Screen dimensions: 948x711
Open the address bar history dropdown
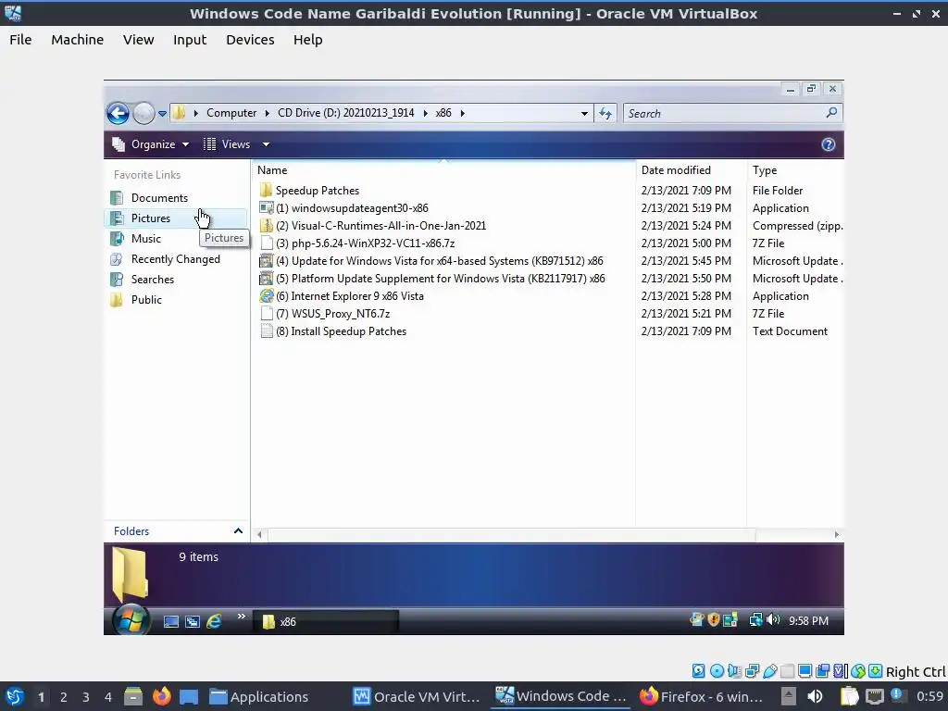(584, 113)
